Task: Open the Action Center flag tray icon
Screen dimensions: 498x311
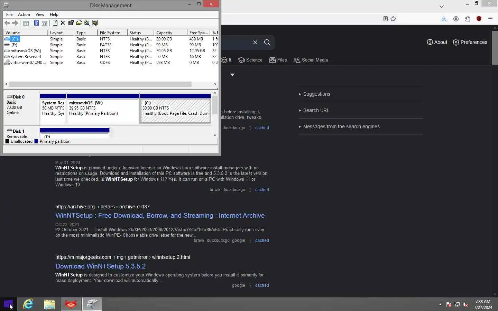Action: [x=449, y=304]
